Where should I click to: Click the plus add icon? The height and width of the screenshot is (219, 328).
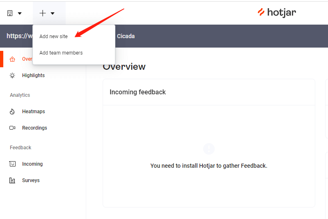click(x=43, y=13)
